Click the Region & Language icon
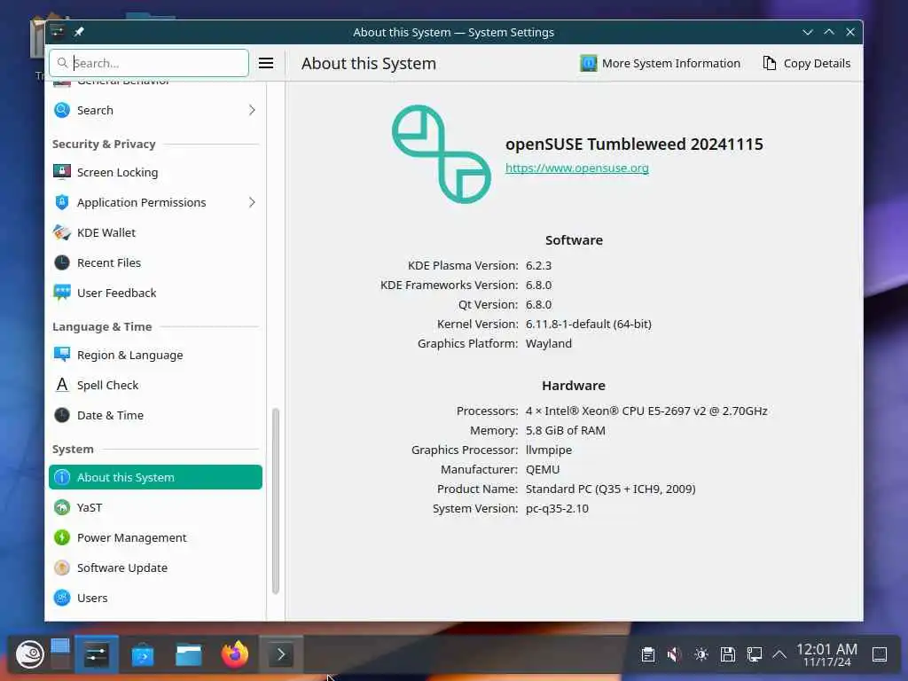Image resolution: width=908 pixels, height=681 pixels. click(x=62, y=355)
